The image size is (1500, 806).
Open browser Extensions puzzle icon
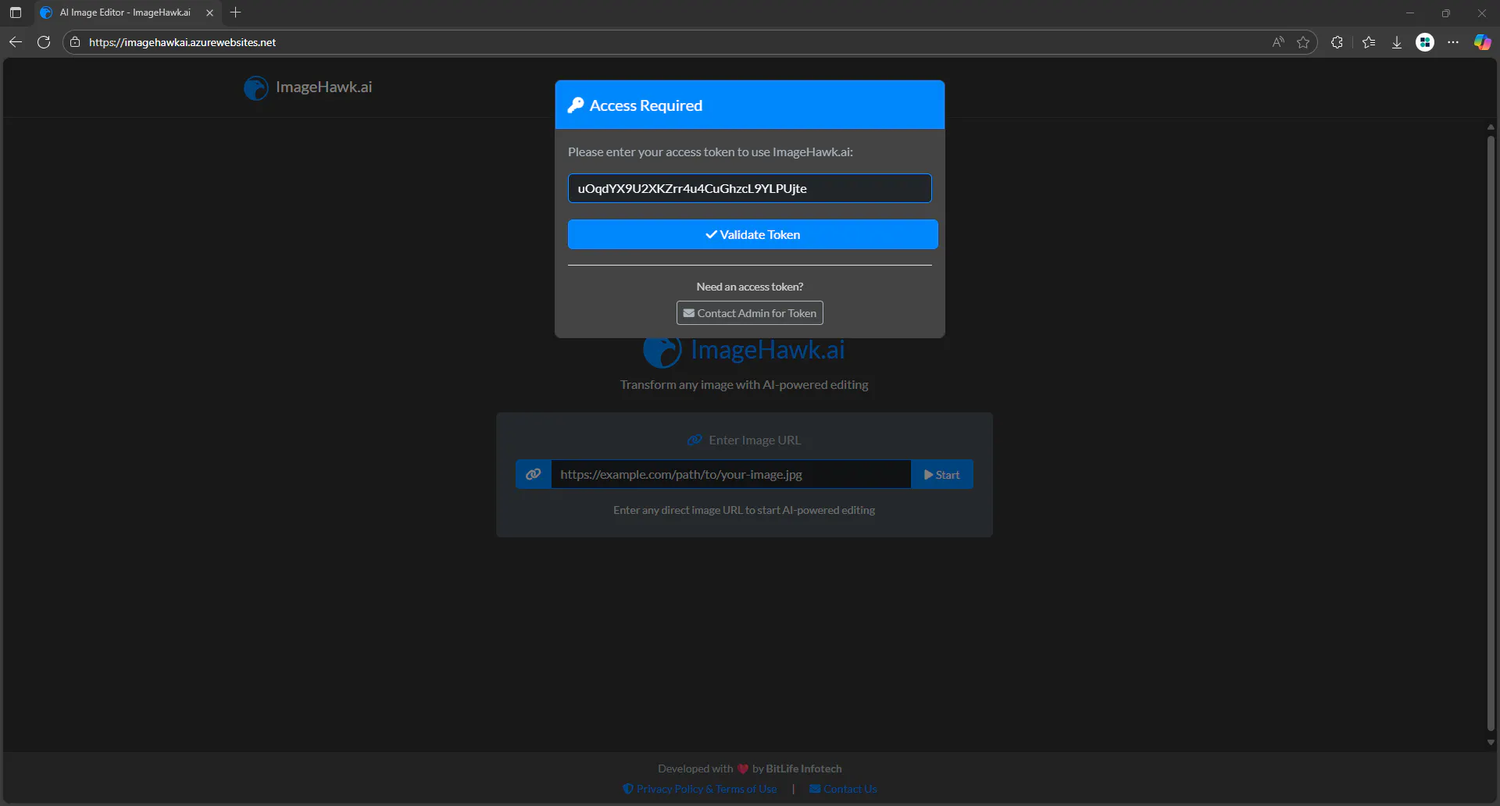[x=1337, y=42]
